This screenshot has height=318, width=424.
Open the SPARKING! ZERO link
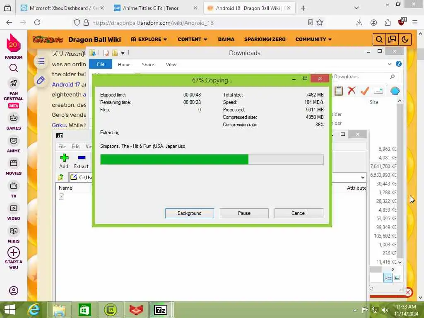tap(265, 39)
